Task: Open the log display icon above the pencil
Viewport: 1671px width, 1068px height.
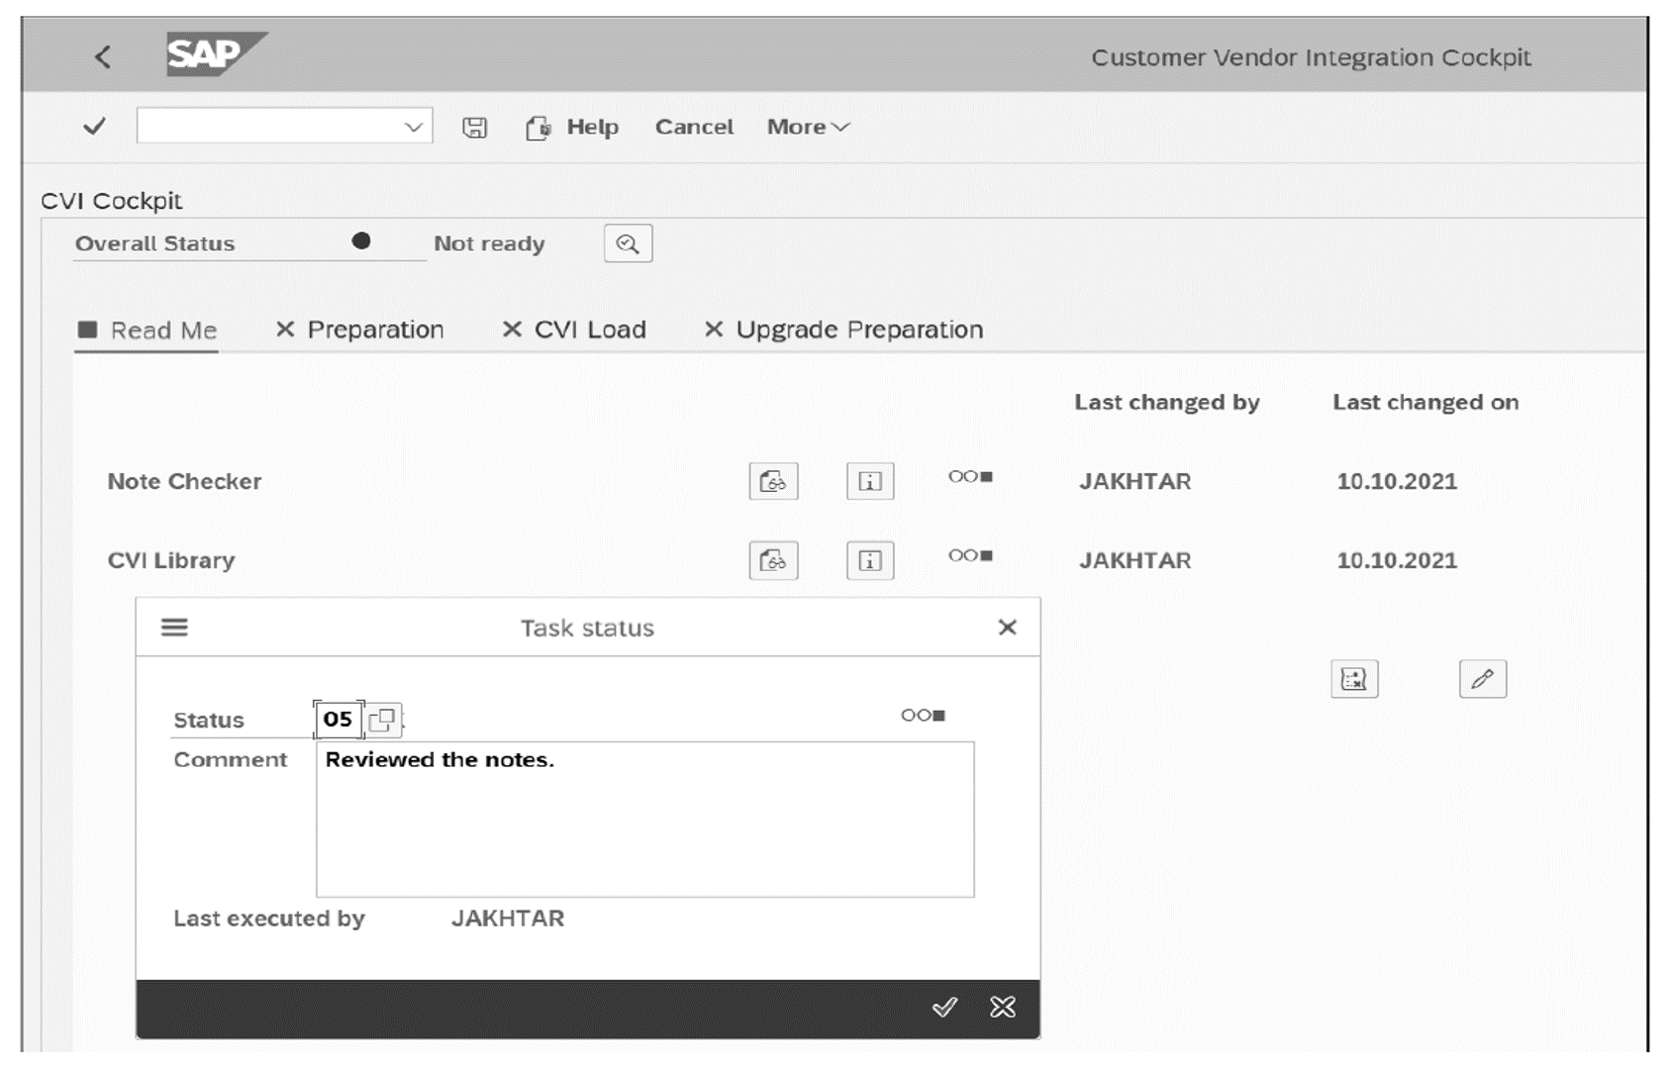Action: click(1354, 678)
